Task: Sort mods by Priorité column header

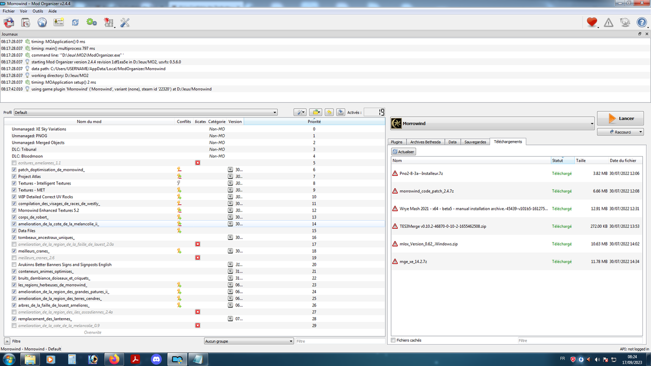Action: tap(314, 121)
